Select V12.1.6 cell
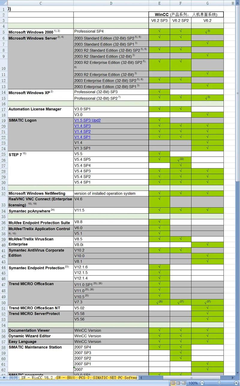The image size is (240, 386). 111,267
